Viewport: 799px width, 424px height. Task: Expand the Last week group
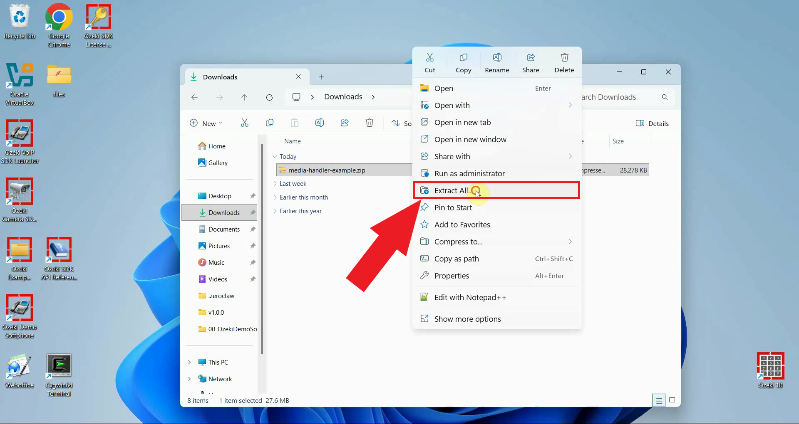coord(275,183)
